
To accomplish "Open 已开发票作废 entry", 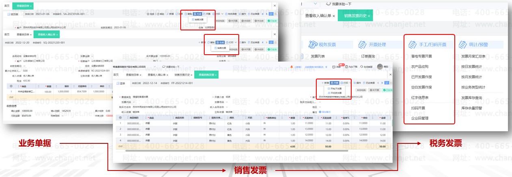I will 421,77.
